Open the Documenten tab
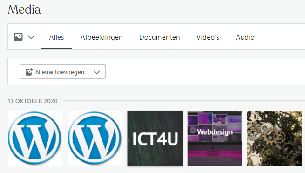 pos(160,37)
